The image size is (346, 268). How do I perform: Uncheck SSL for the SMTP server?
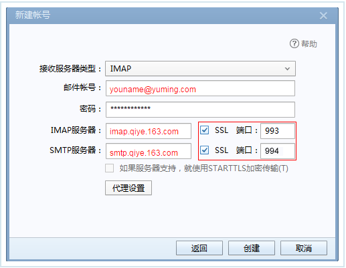(x=204, y=150)
